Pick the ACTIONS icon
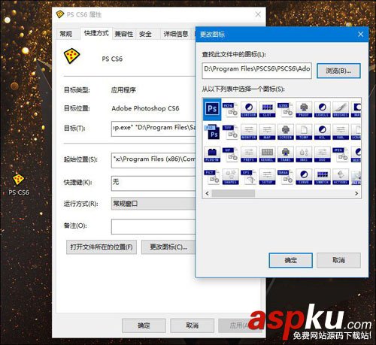 (341, 177)
